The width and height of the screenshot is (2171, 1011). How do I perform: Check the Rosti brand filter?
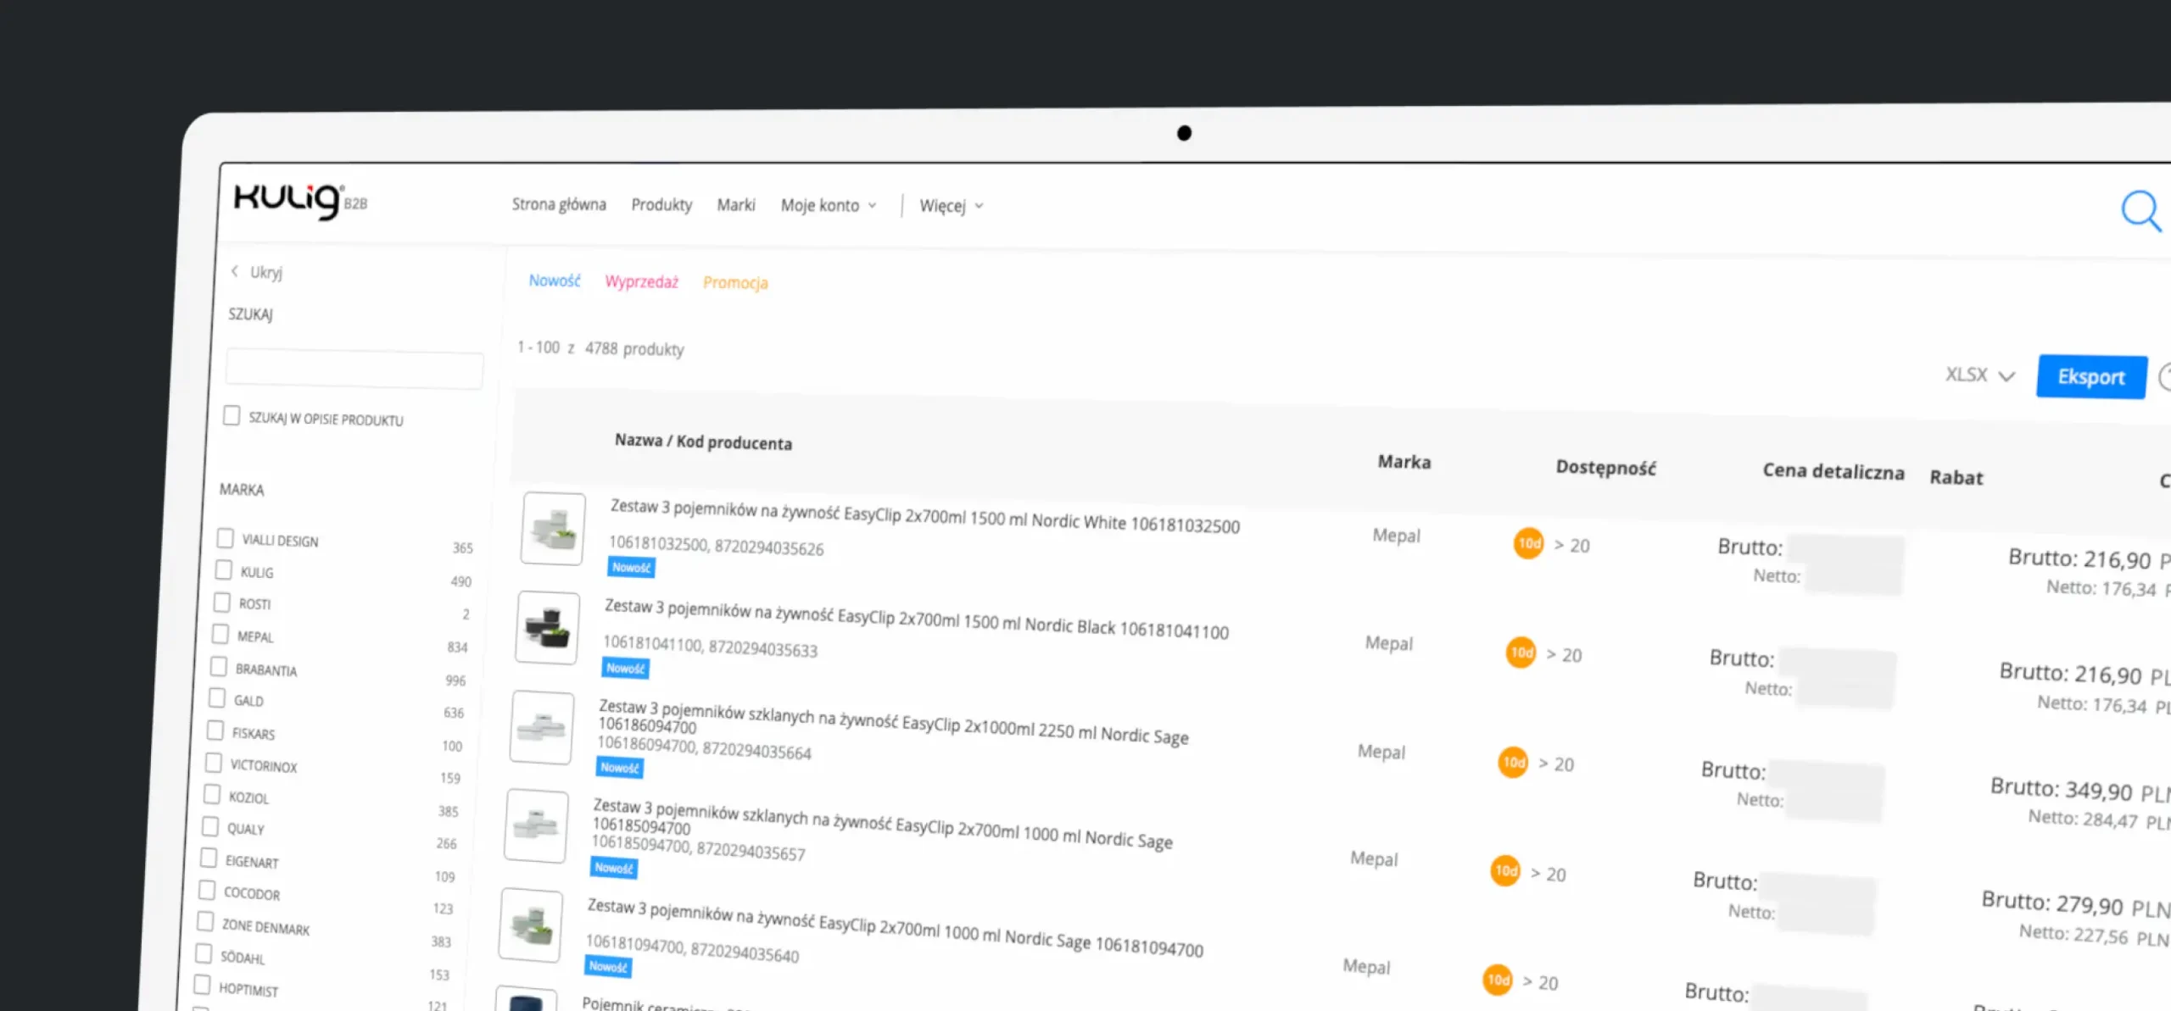221,602
